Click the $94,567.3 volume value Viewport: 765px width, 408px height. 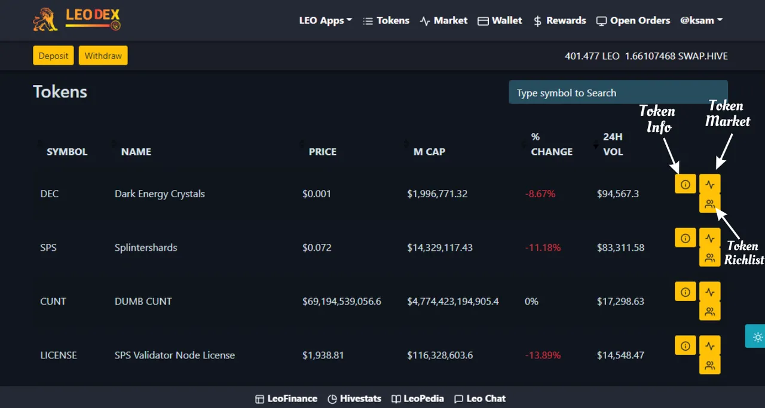coord(618,194)
